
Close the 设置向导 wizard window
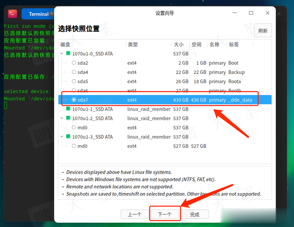coord(267,13)
